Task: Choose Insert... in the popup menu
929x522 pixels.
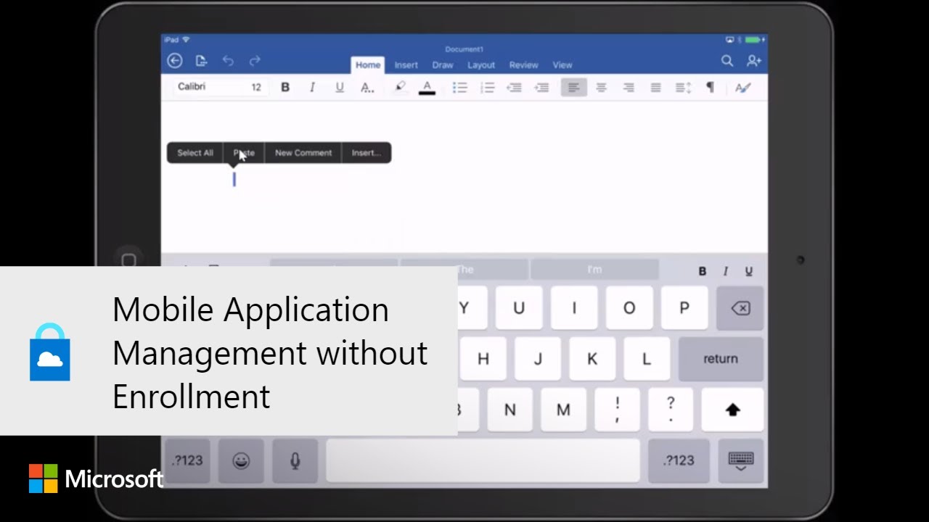Action: tap(367, 153)
